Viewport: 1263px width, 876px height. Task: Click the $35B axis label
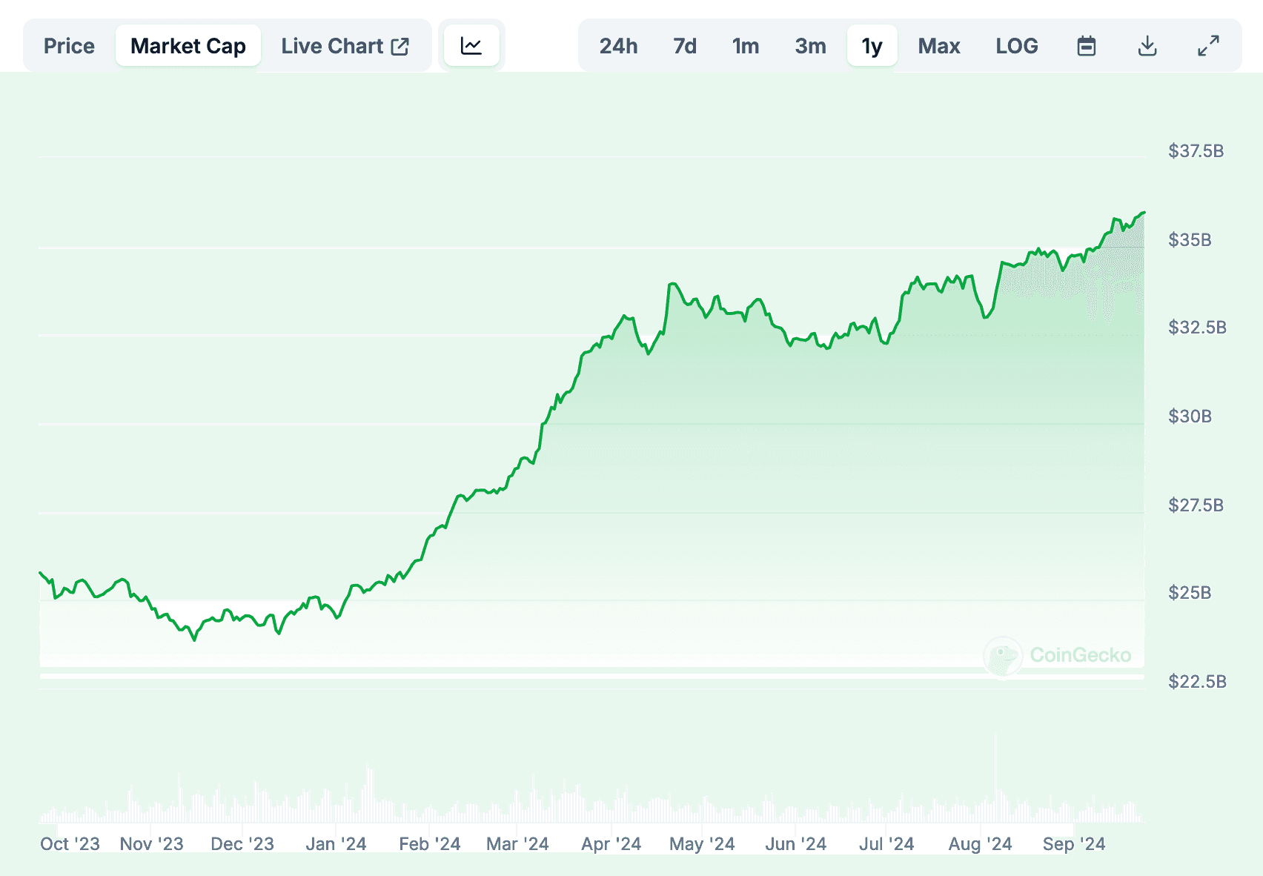1190,240
